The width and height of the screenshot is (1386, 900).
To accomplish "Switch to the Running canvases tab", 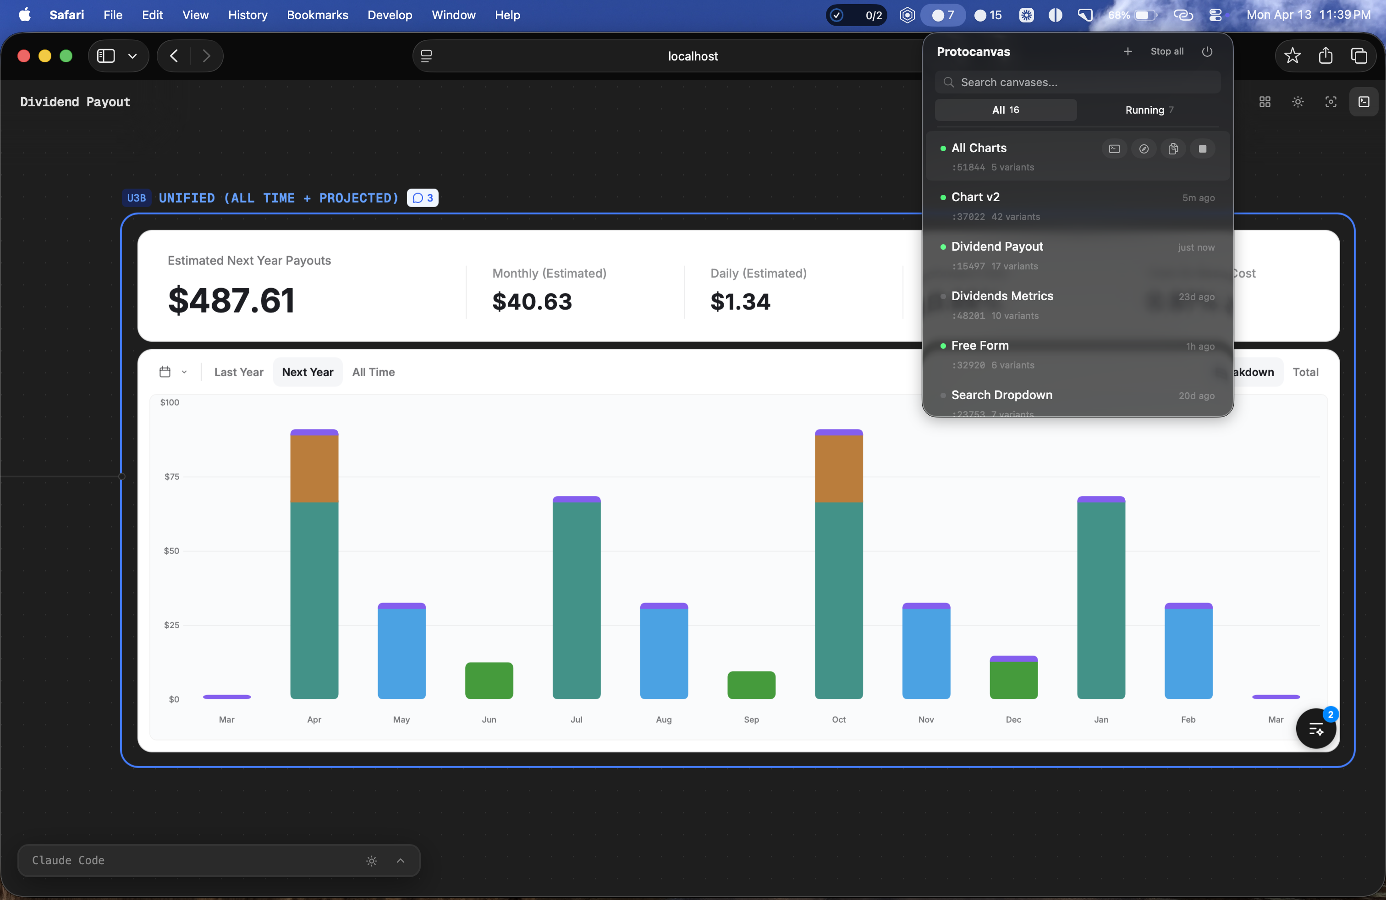I will [1149, 110].
